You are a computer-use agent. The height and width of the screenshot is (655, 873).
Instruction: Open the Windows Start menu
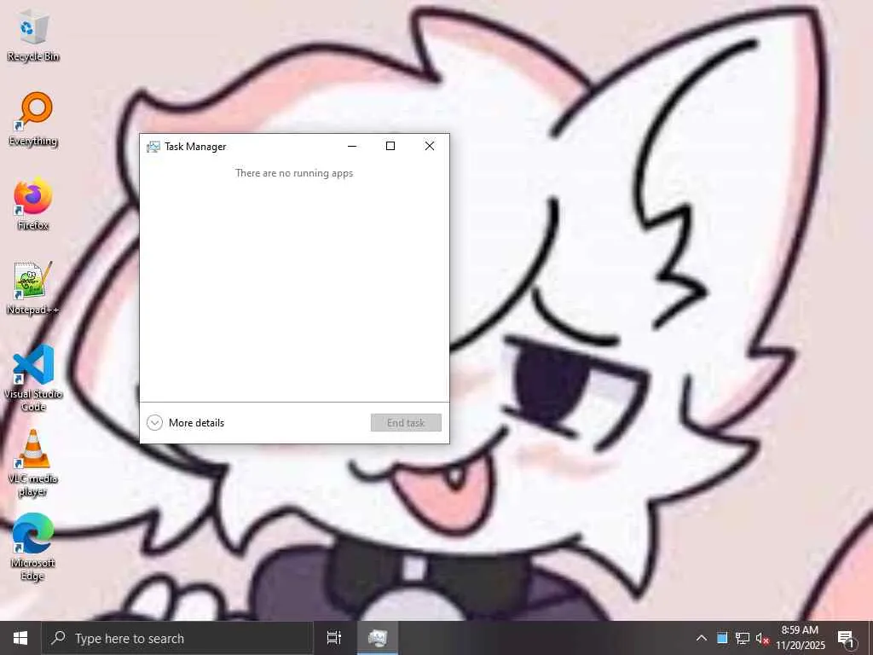click(x=20, y=638)
